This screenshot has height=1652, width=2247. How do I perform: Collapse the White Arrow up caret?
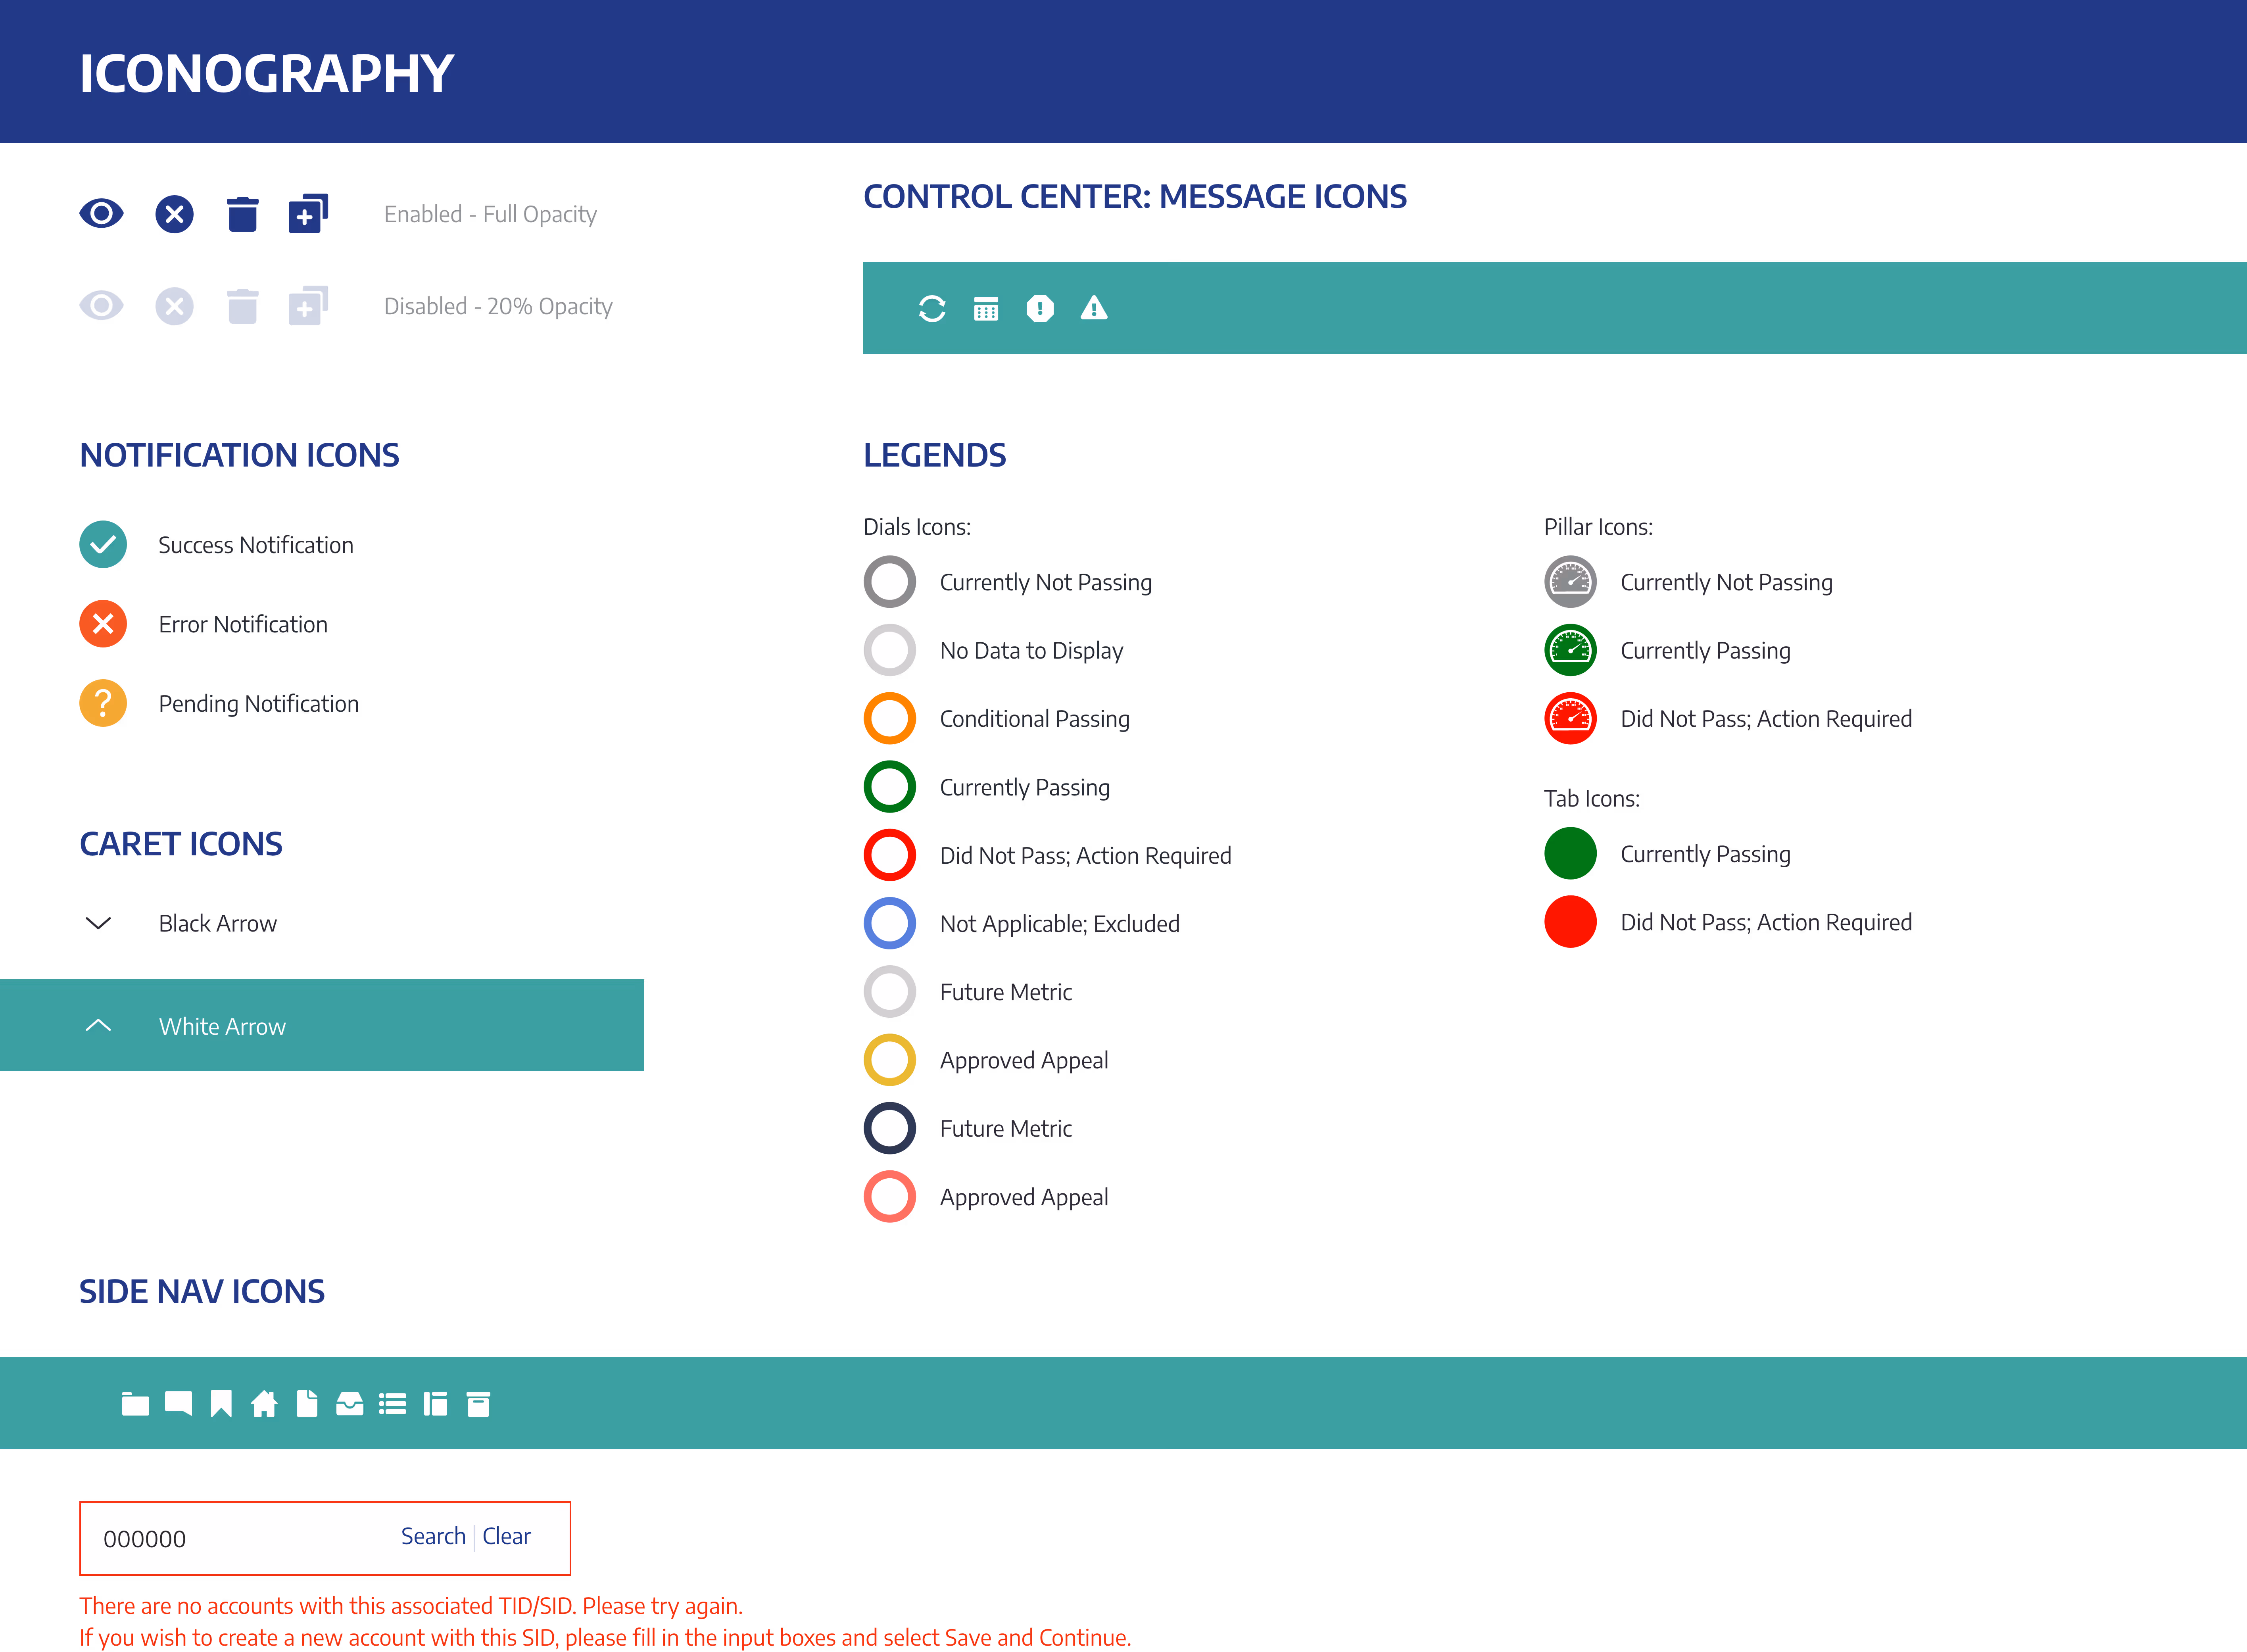98,1026
